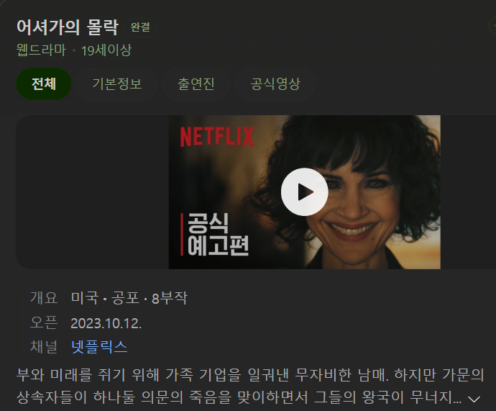This screenshot has width=496, height=411.
Task: Click the 완결 status badge
Action: (140, 27)
